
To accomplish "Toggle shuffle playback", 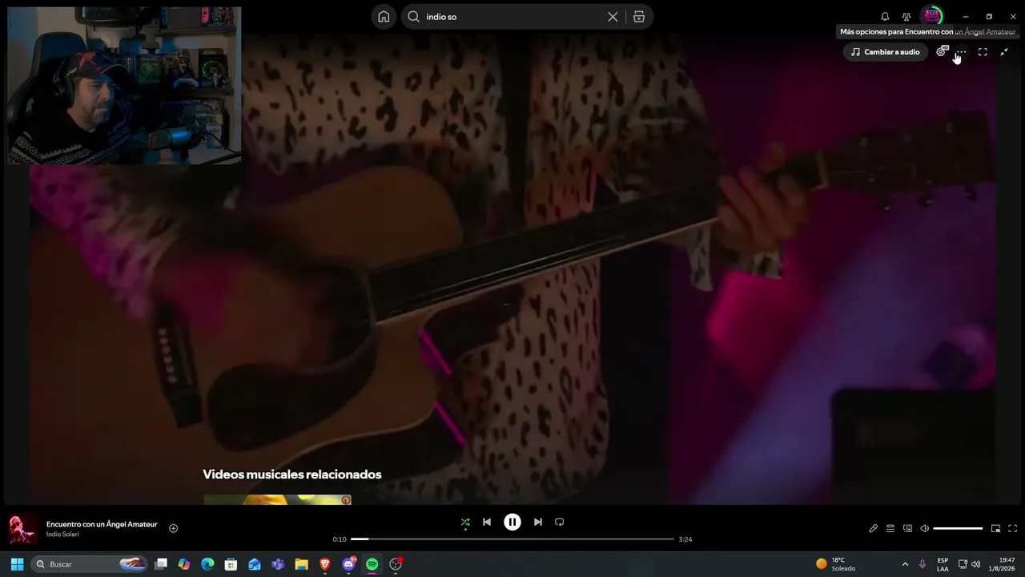I will click(465, 523).
